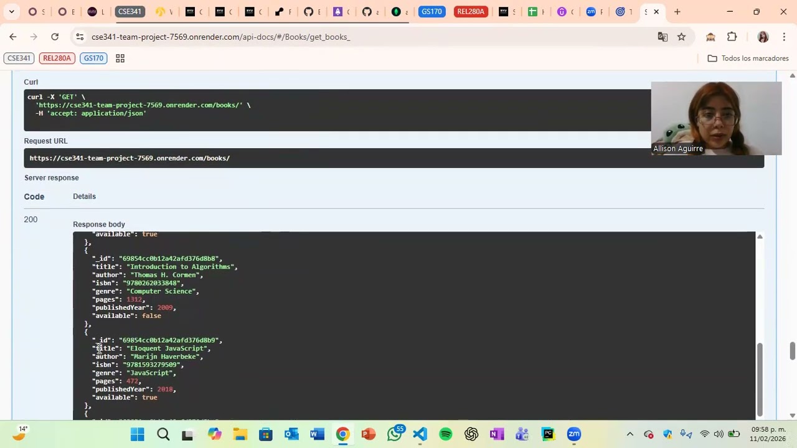Screen dimensions: 797x448
Task: Show hidden system tray icons
Action: [630, 434]
